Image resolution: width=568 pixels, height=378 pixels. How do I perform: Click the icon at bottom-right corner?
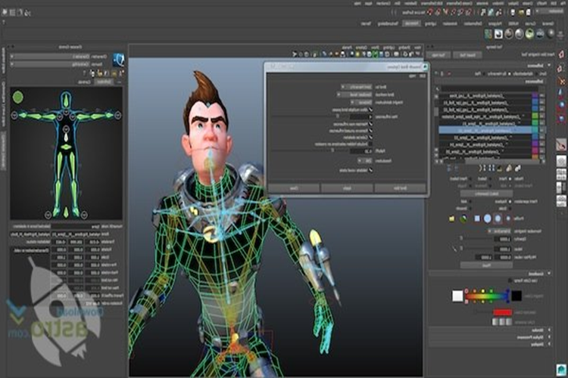[x=561, y=370]
